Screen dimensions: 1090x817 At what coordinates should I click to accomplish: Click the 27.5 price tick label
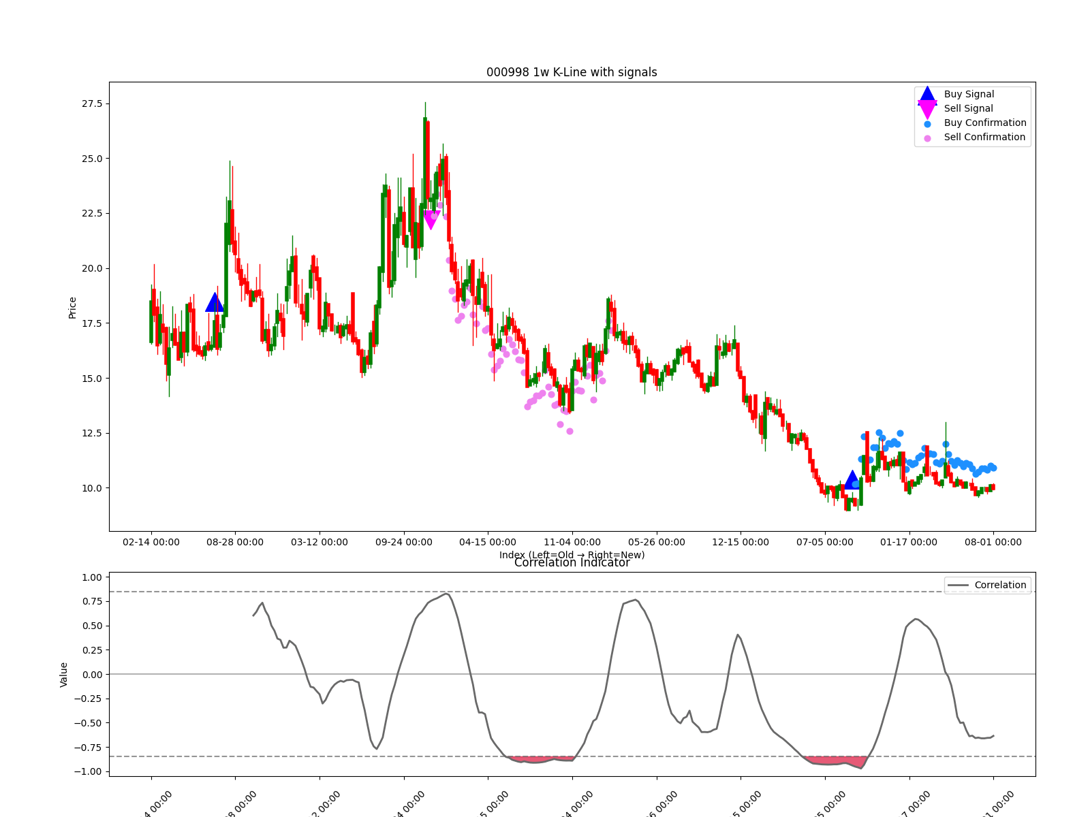pos(92,103)
